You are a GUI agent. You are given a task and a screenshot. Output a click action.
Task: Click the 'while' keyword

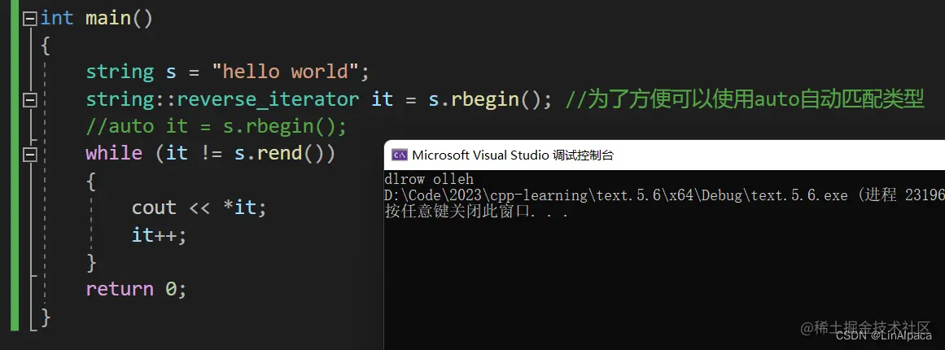pos(114,153)
